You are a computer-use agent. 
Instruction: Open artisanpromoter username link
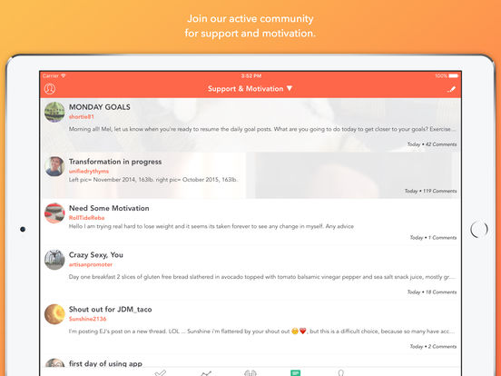coord(91,264)
